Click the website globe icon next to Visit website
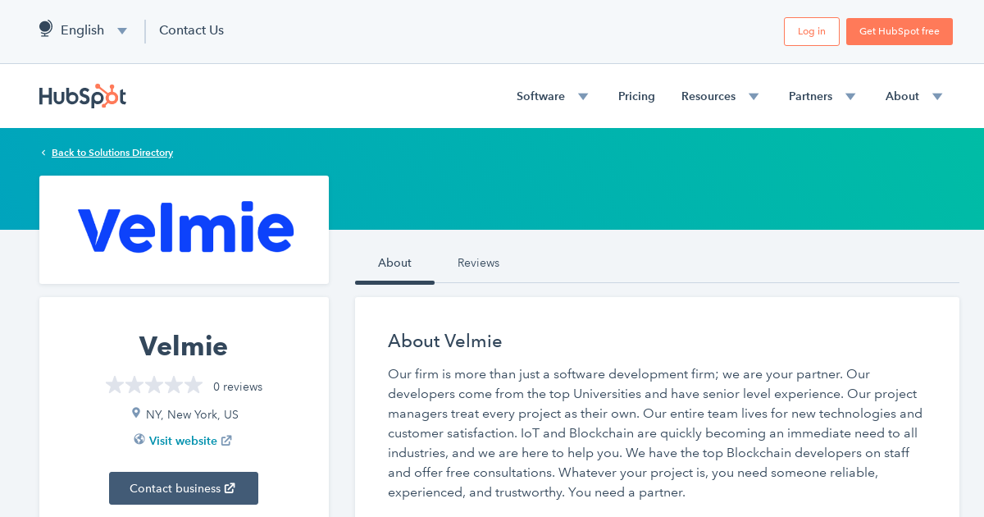Viewport: 984px width, 517px height. click(139, 440)
